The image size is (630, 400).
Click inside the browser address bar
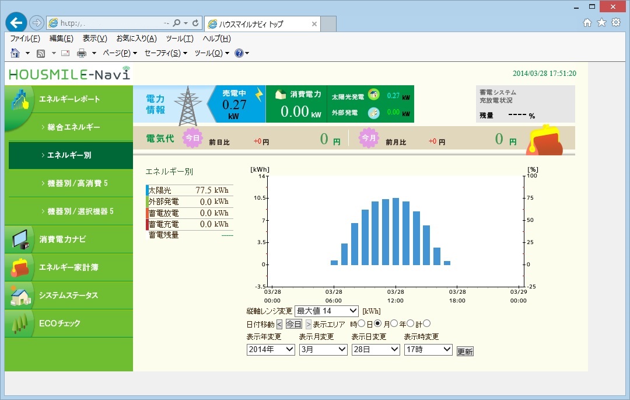(110, 23)
